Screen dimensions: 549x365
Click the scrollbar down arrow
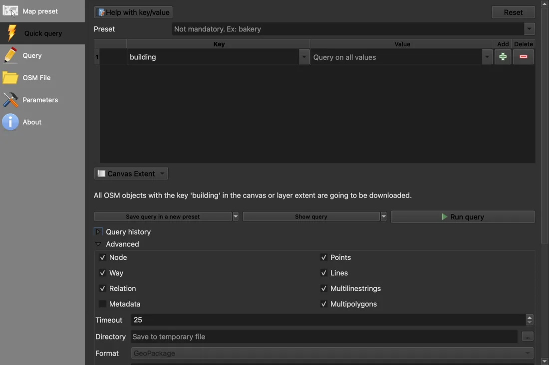545,361
